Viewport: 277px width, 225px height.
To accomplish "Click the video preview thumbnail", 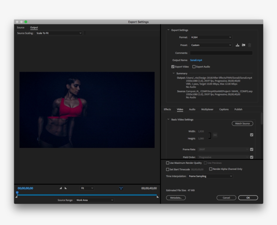I will (x=87, y=110).
